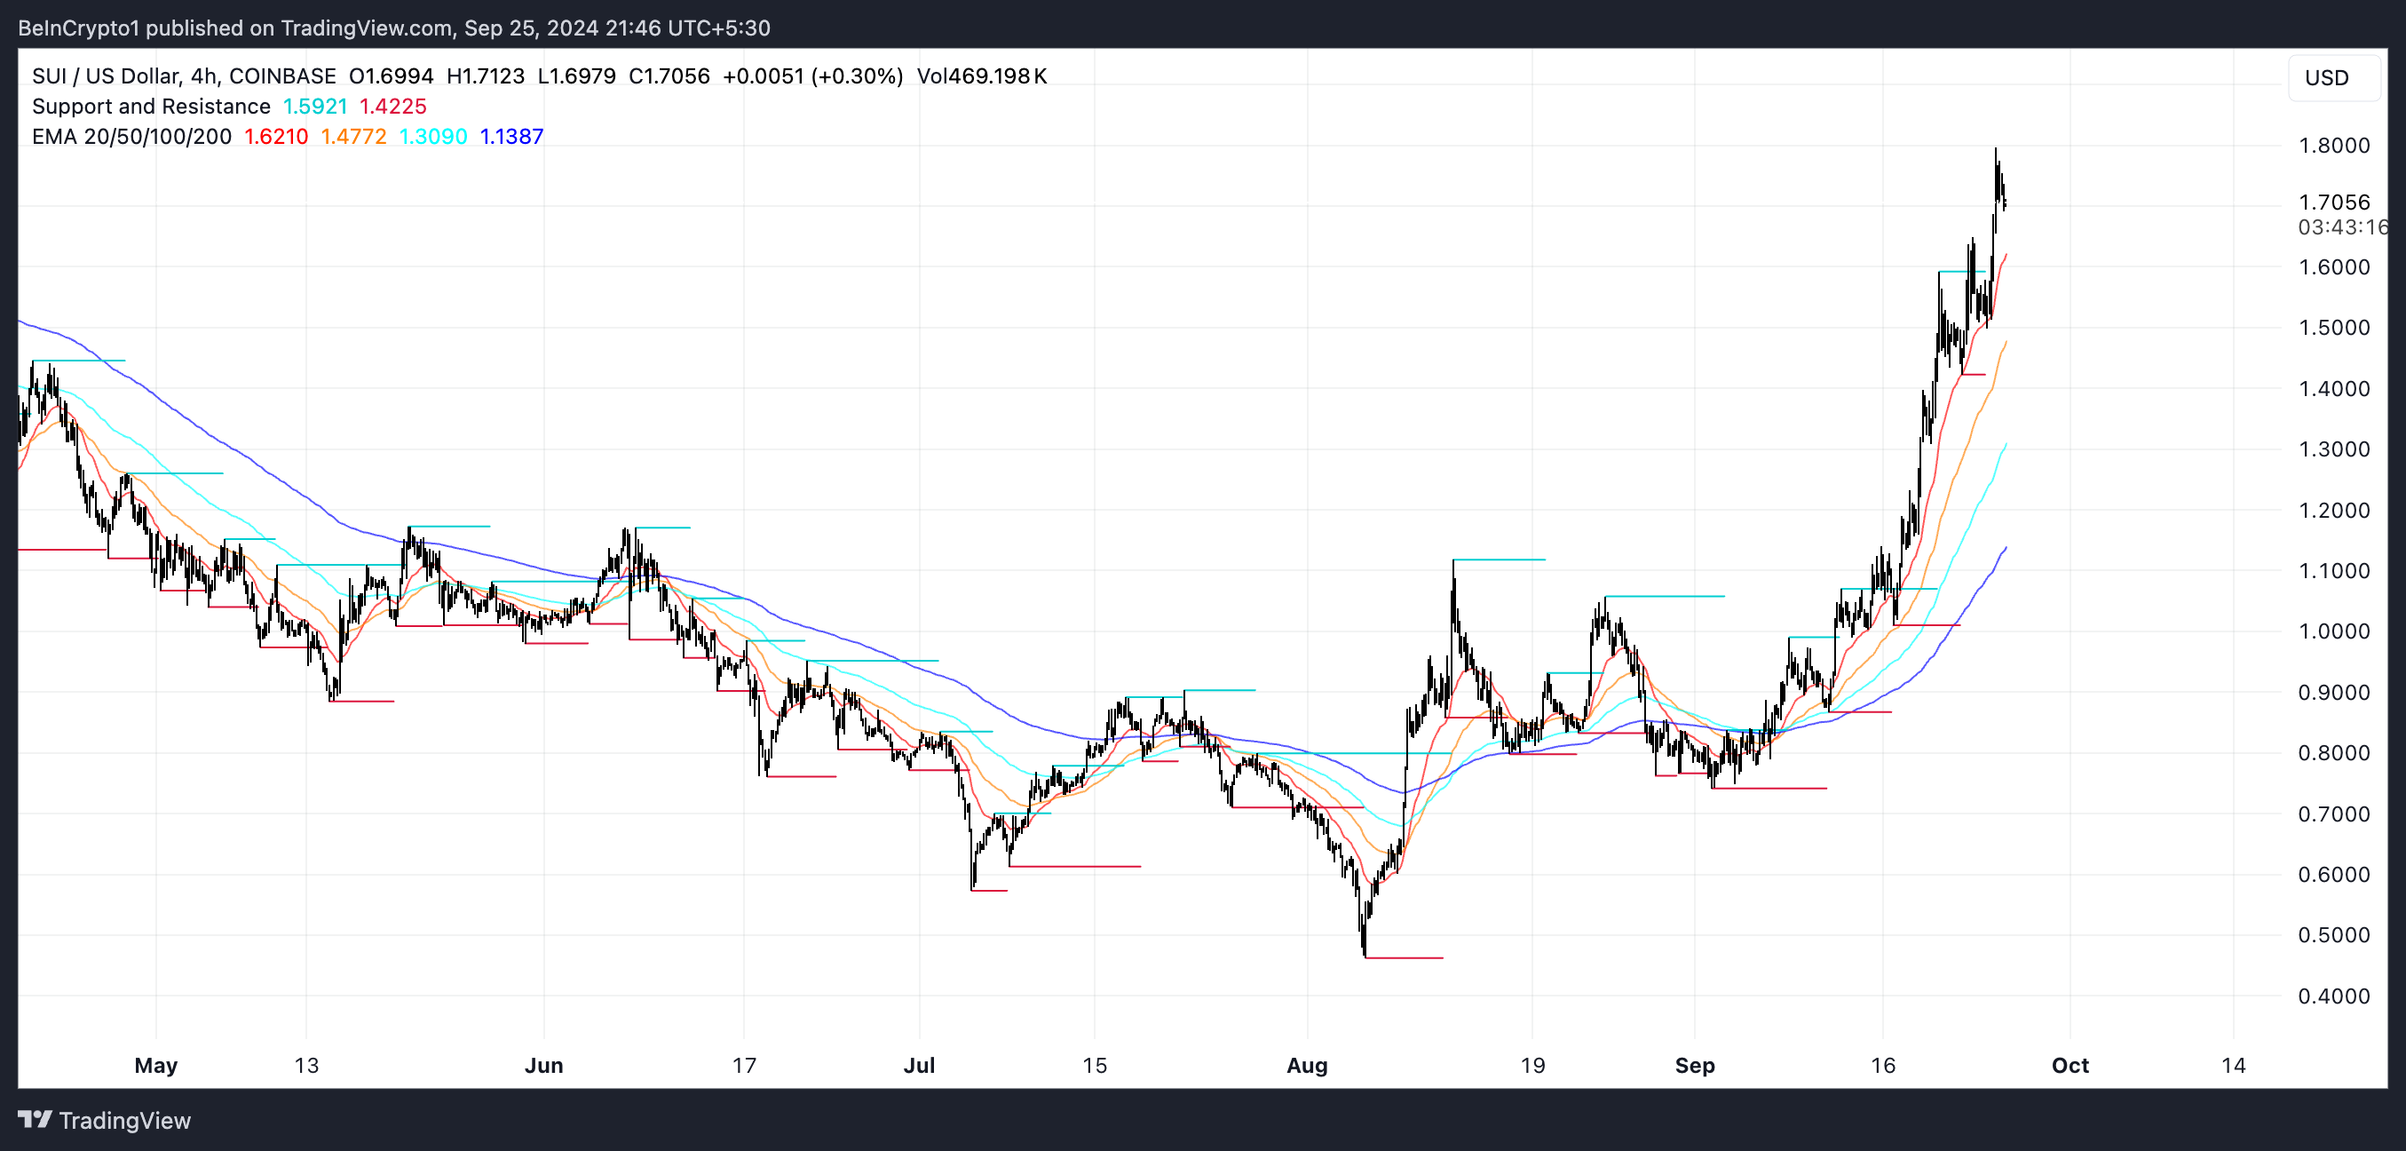Click the TradingView logo icon
Screen dimensions: 2406x1151
(36, 1119)
